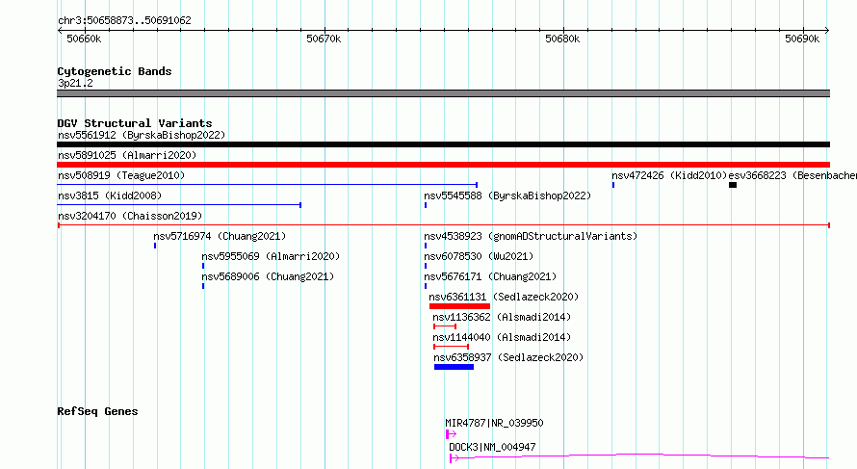Open nsv6358937 (Sedlazeck2020) variant label
Viewport: 857px width, 469px height.
[x=508, y=357]
